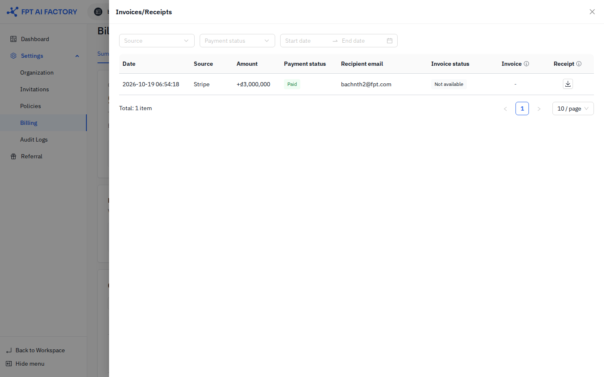Click the Hide menu icon

coord(9,364)
